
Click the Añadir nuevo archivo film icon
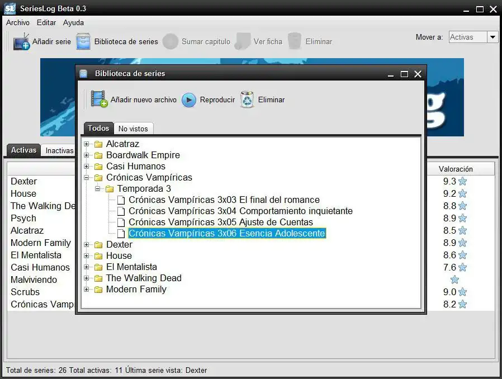coord(99,99)
